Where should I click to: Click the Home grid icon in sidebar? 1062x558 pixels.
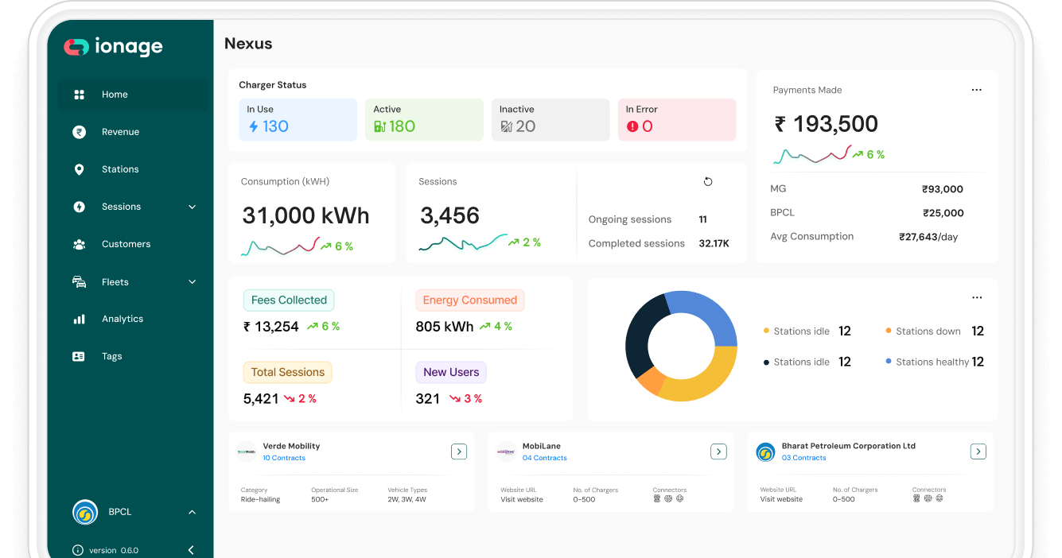coord(79,95)
